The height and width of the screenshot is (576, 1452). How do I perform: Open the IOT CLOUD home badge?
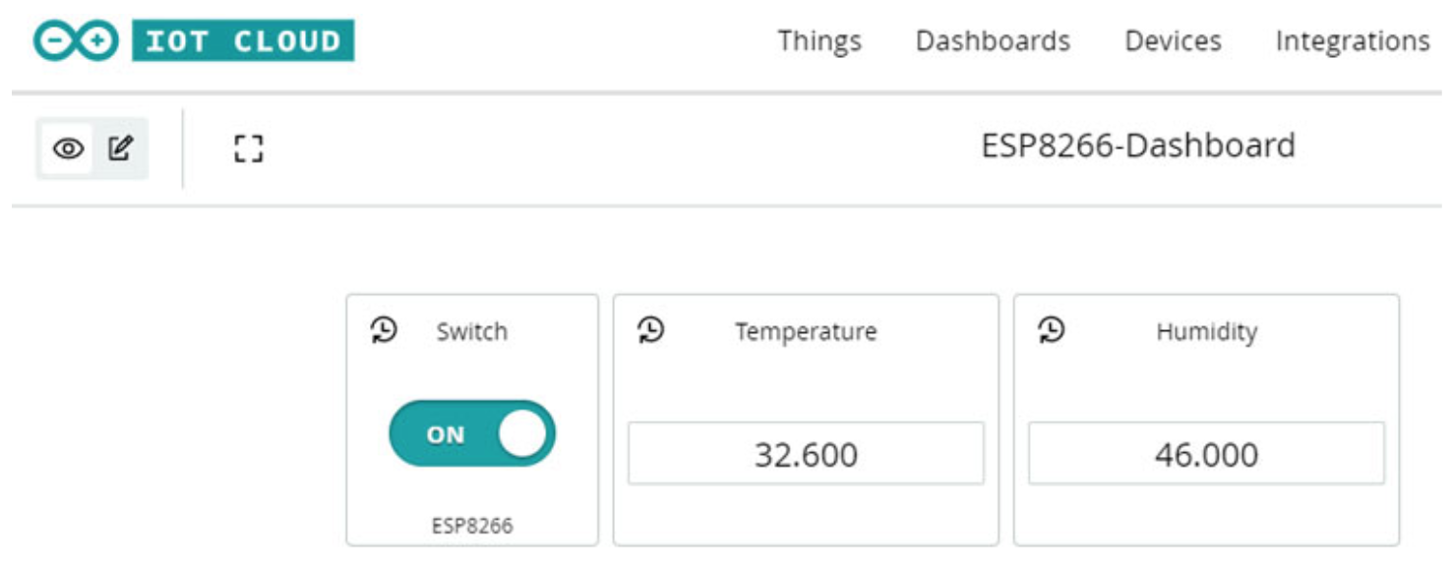click(x=243, y=41)
